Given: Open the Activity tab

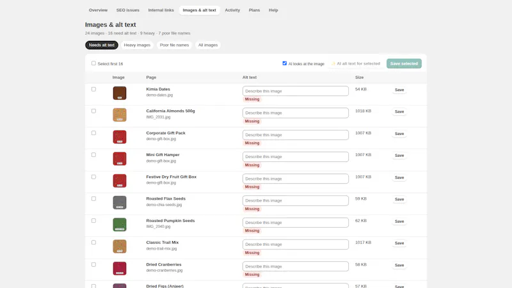Looking at the screenshot, I should 232,10.
